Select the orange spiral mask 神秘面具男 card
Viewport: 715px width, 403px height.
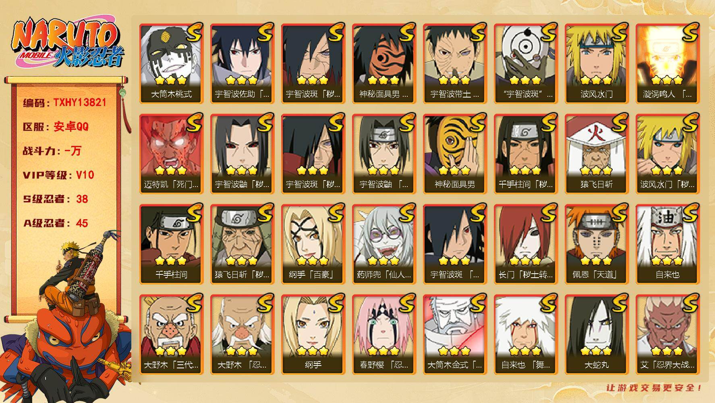tap(384, 64)
